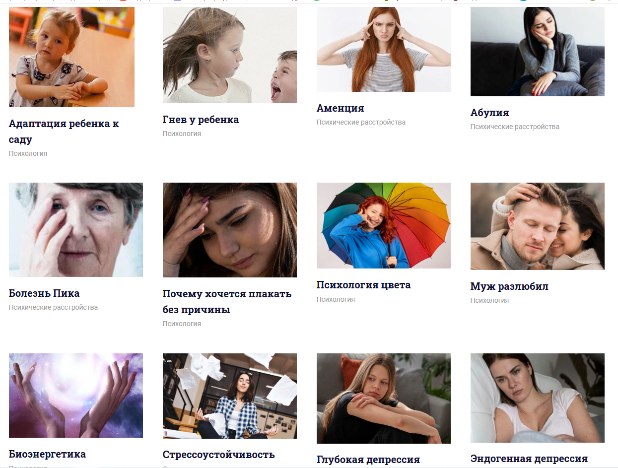Open the Абулия article title
Image resolution: width=618 pixels, height=468 pixels.
click(x=489, y=113)
